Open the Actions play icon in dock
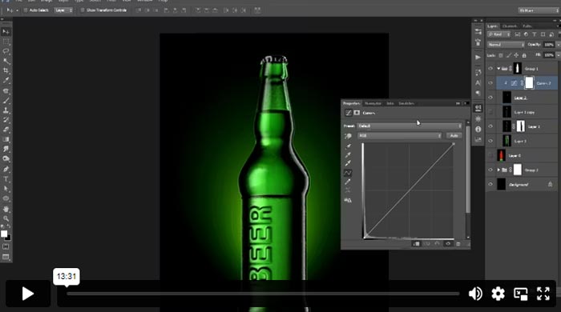The width and height of the screenshot is (561, 312). 478,57
